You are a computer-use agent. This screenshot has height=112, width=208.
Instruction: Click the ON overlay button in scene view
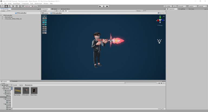click(x=44, y=20)
